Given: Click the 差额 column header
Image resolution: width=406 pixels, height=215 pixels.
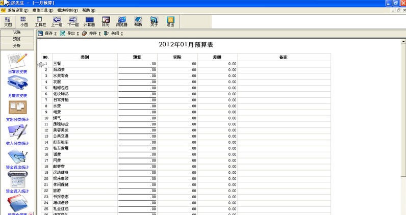Looking at the screenshot, I should click(x=217, y=57).
